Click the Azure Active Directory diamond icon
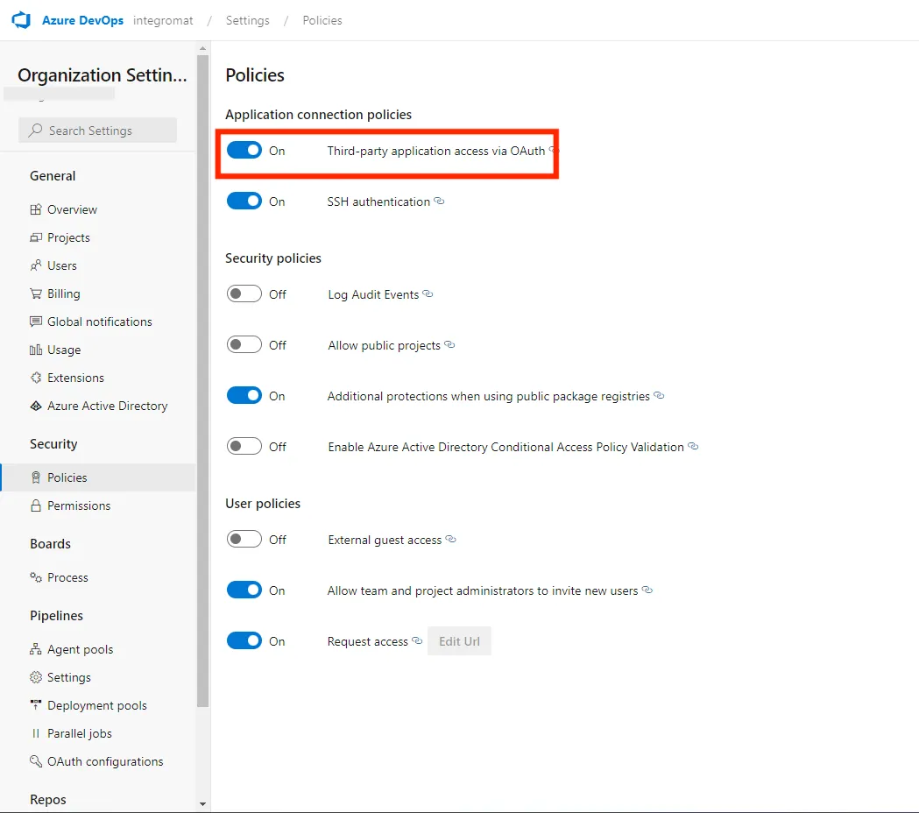Image resolution: width=919 pixels, height=813 pixels. click(36, 406)
